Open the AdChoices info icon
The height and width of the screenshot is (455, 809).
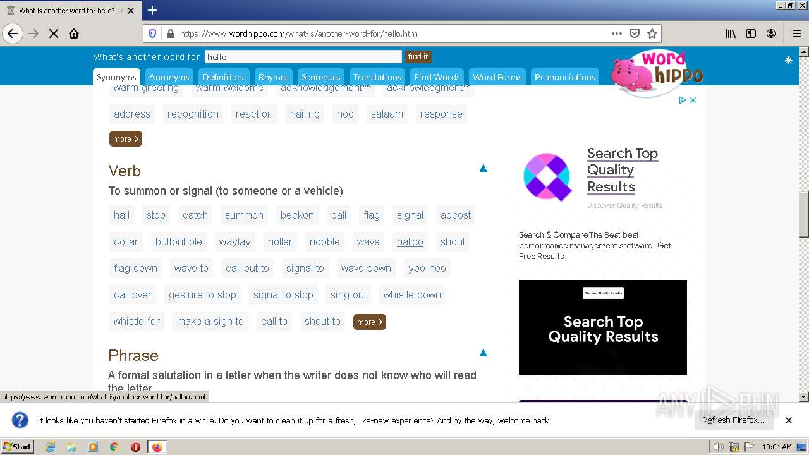click(x=683, y=100)
